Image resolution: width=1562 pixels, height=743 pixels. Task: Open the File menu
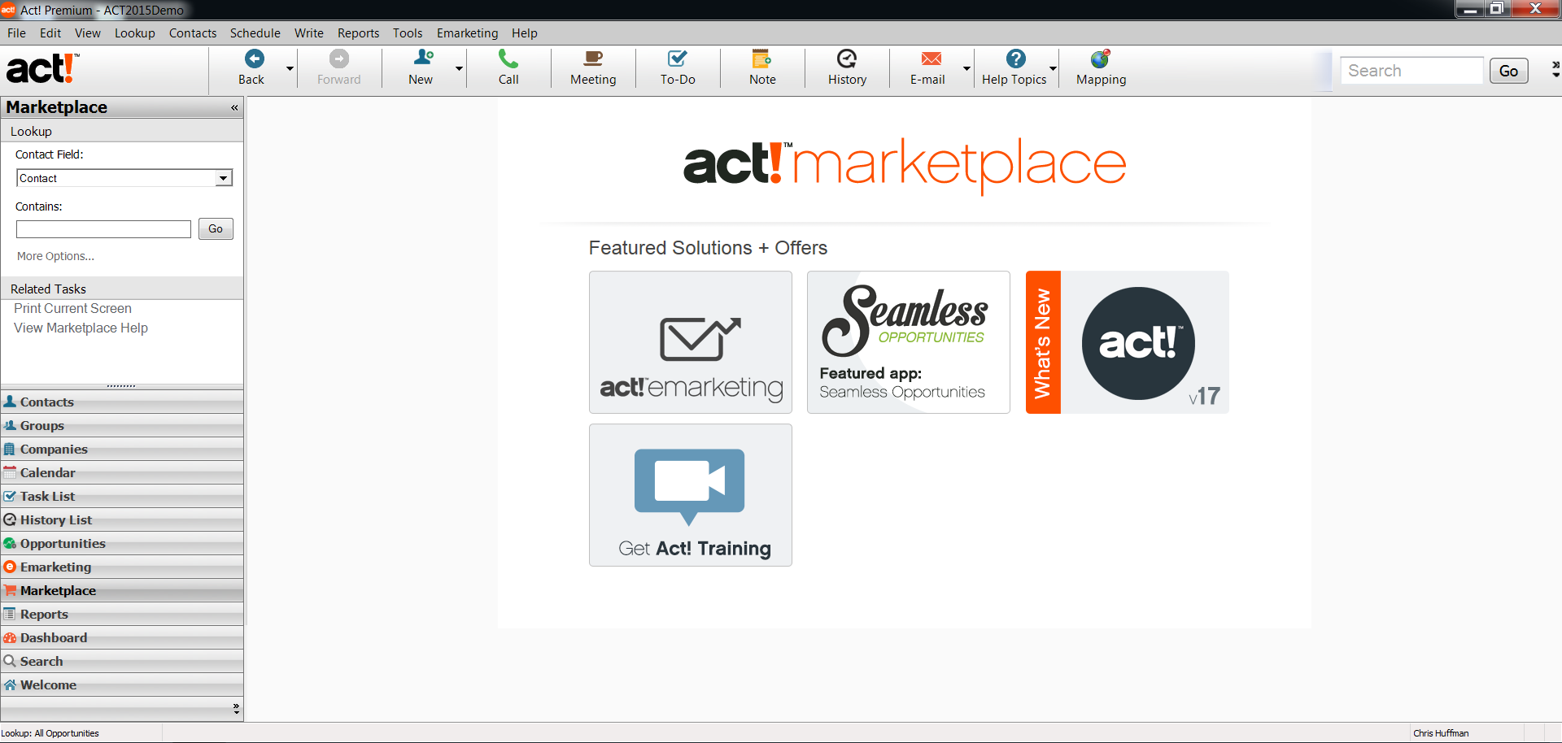coord(16,33)
